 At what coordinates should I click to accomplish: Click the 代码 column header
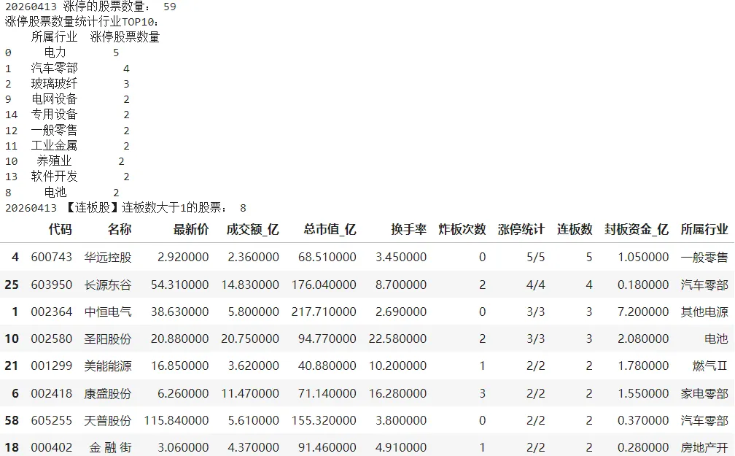point(60,229)
